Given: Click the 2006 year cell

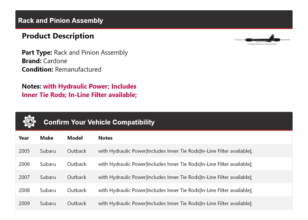Looking at the screenshot, I should [x=24, y=164].
